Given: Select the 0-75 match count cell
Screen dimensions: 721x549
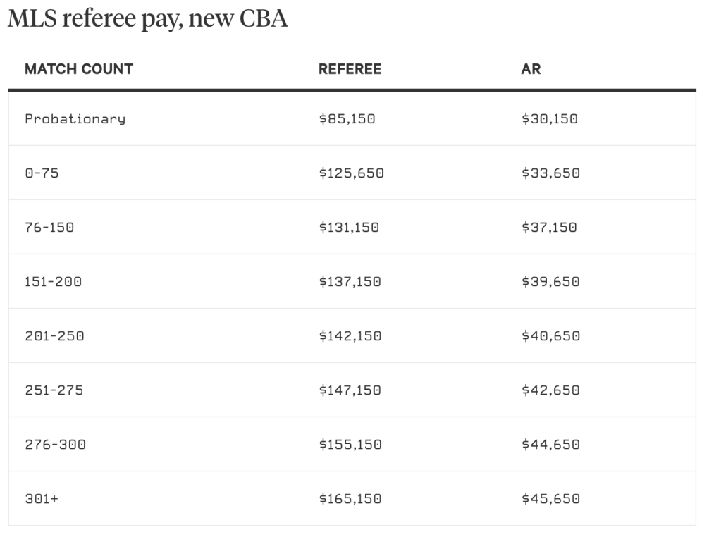Looking at the screenshot, I should click(x=42, y=173).
